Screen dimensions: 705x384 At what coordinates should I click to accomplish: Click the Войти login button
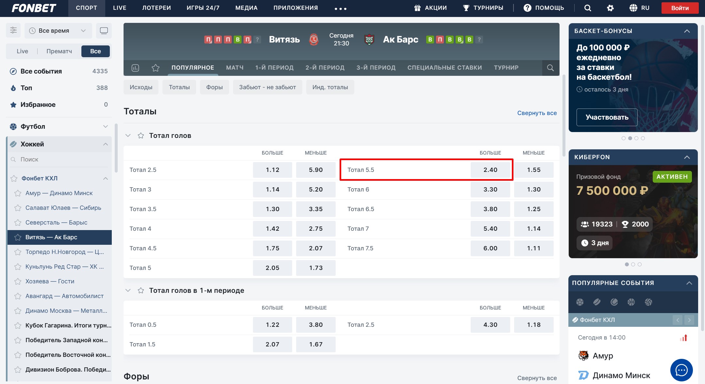(680, 8)
